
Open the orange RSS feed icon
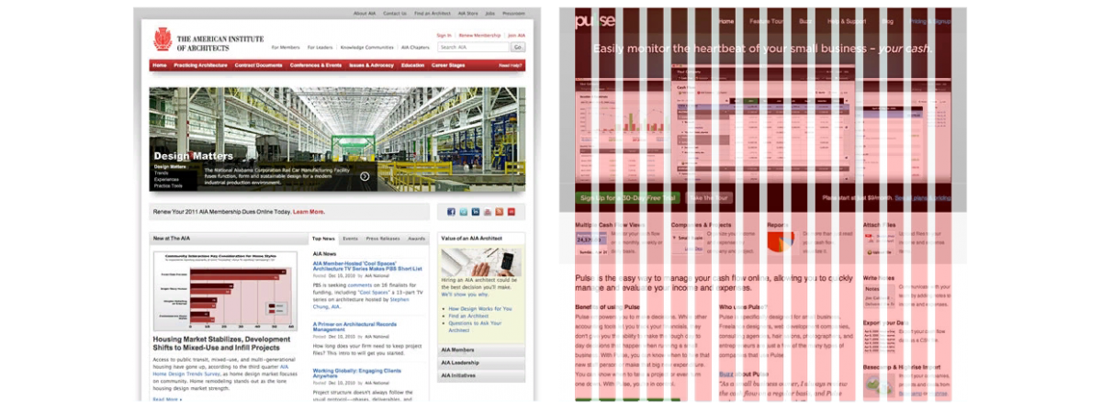(499, 212)
